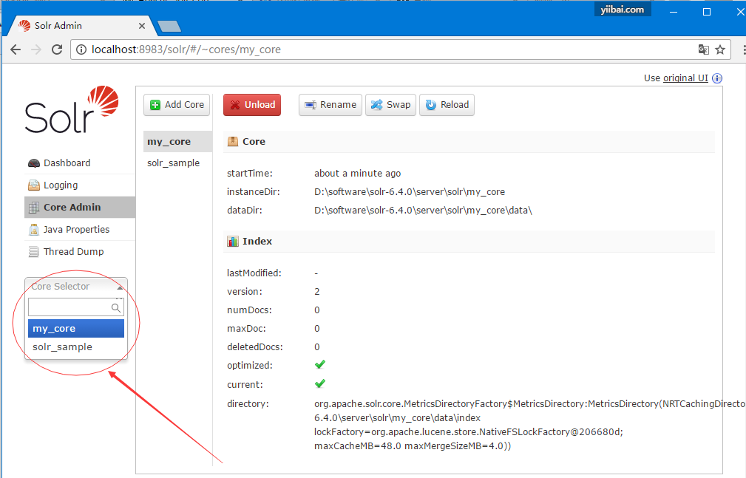Click the info icon beside original UI
746x478 pixels.
716,78
